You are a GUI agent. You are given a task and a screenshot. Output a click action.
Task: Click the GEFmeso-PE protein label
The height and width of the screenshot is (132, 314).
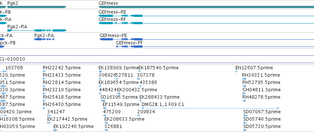click(113, 36)
